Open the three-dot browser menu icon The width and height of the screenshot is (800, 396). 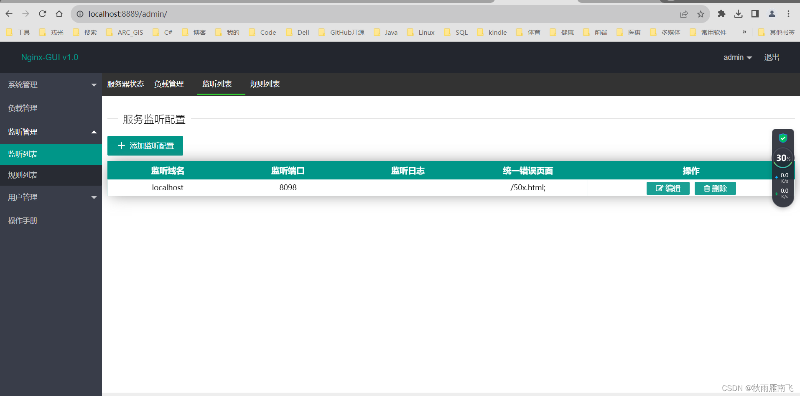pyautogui.click(x=788, y=14)
